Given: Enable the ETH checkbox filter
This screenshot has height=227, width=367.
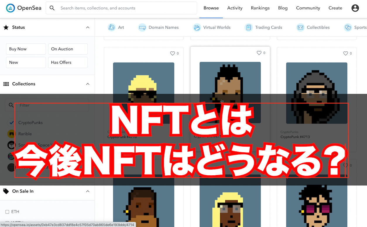Looking at the screenshot, I should pyautogui.click(x=7, y=212).
